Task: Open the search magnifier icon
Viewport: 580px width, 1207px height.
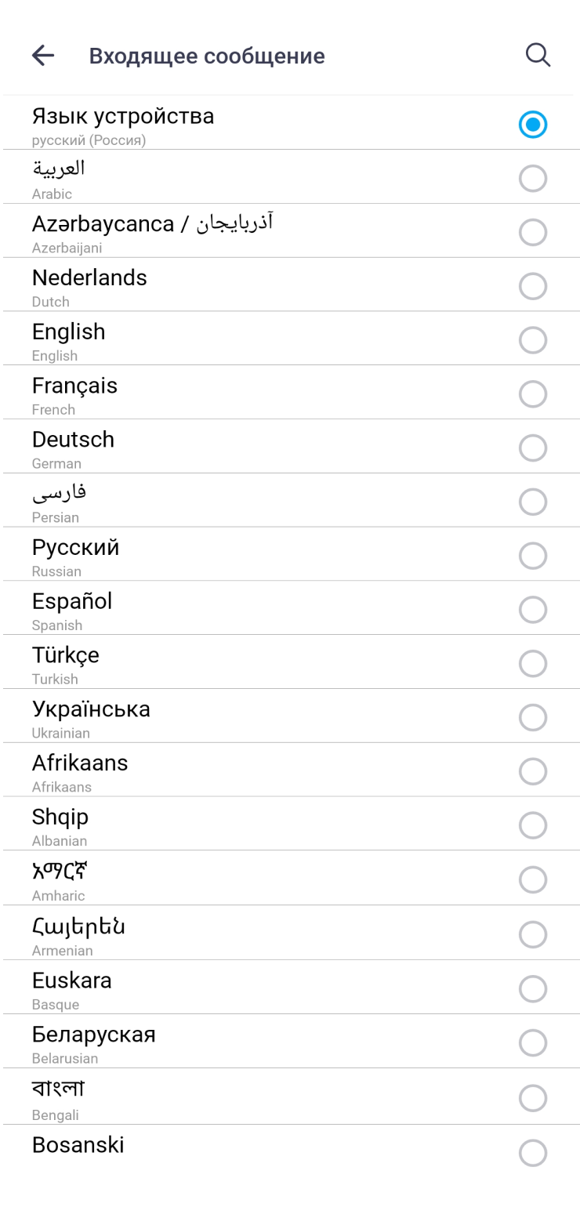Action: (x=538, y=56)
